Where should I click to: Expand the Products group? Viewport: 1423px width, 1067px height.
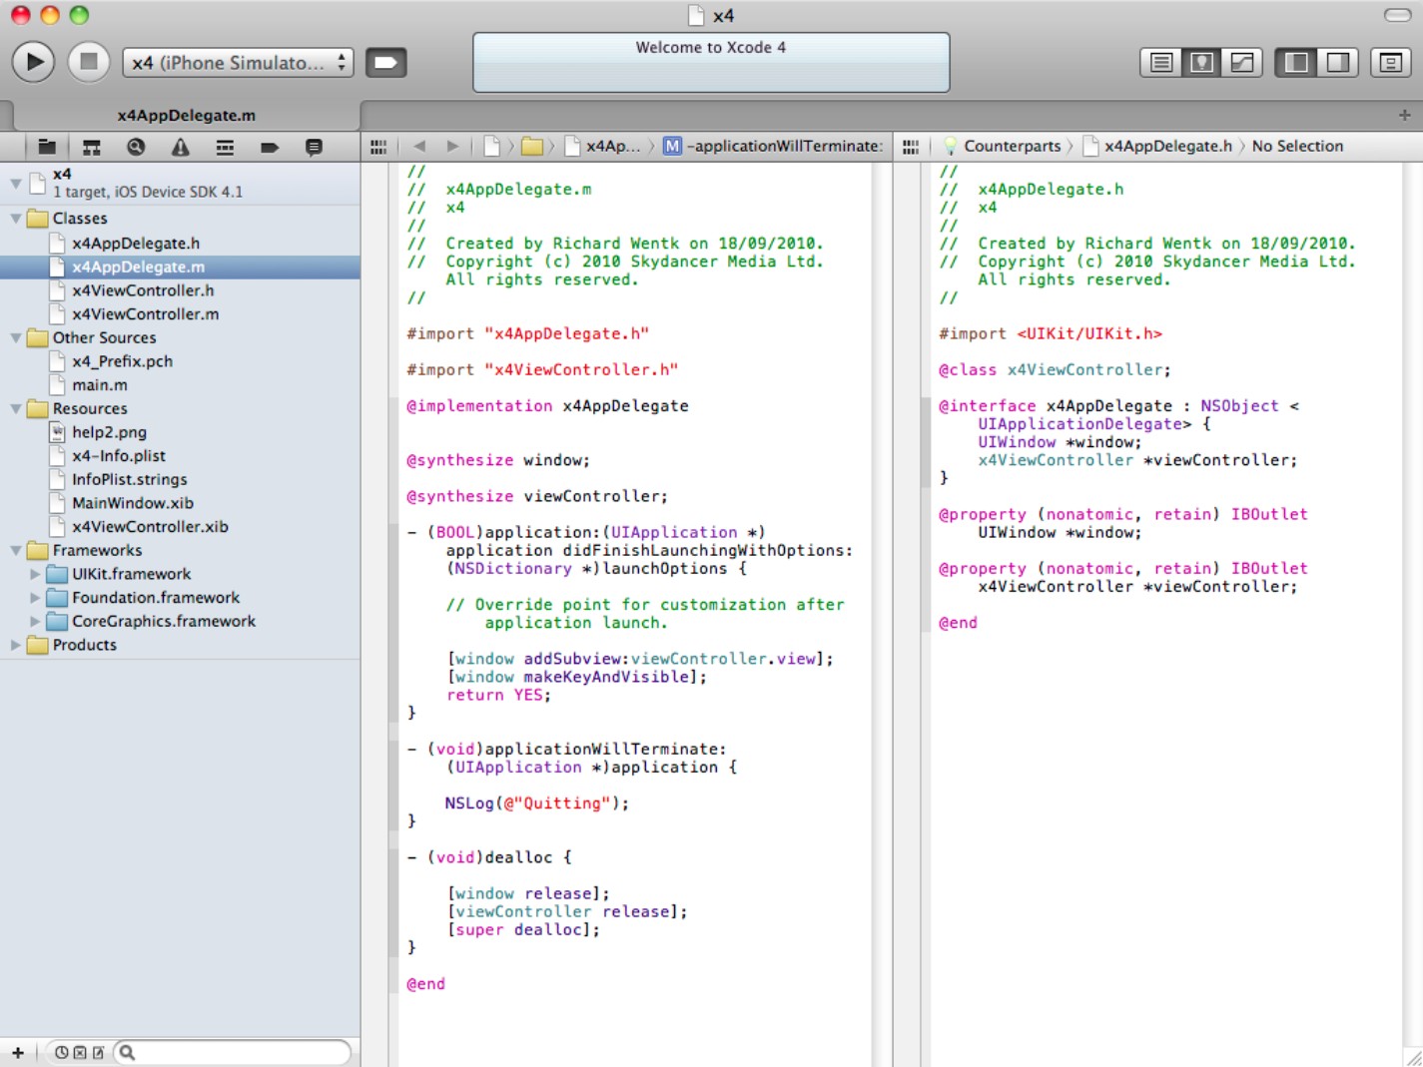16,645
